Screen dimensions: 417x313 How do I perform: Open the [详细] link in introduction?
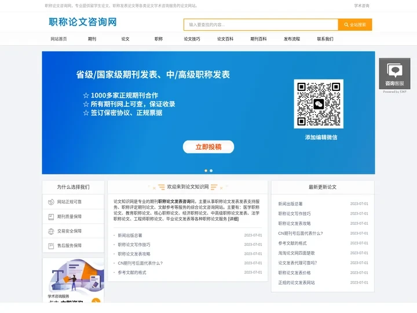(233, 219)
